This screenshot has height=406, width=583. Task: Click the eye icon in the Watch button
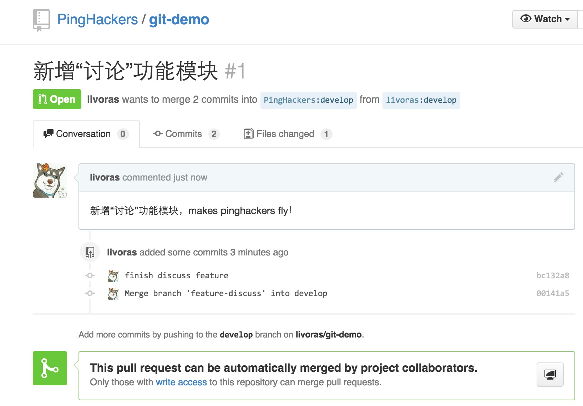point(526,19)
